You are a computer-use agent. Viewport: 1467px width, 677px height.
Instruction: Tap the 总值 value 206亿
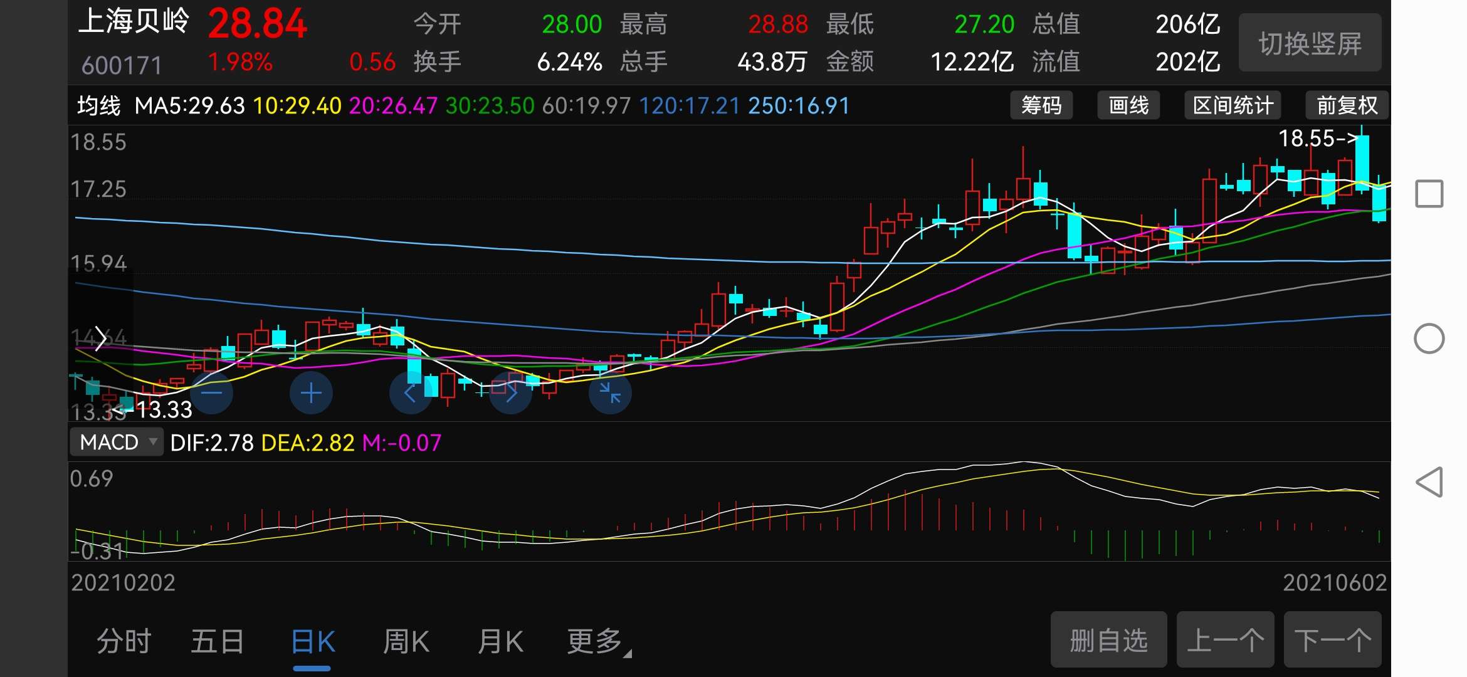(x=1187, y=24)
